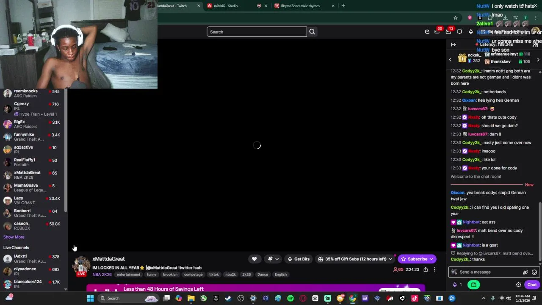The height and width of the screenshot is (305, 542).
Task: Bookmark this page with star icon
Action: [456, 18]
